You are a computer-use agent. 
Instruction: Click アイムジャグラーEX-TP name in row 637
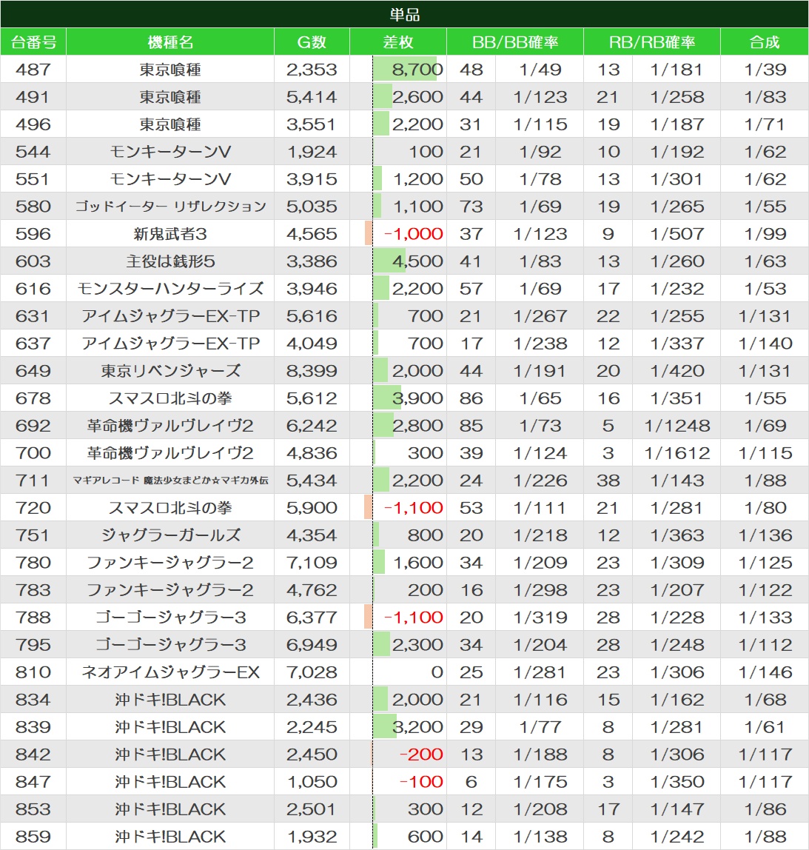(170, 343)
